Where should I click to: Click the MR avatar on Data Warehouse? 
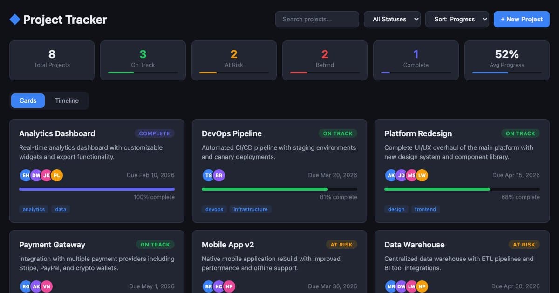391,286
